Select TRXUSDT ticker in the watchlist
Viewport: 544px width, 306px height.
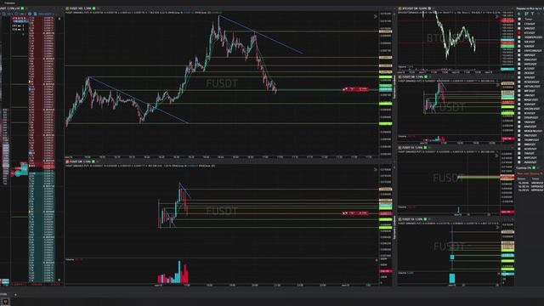click(x=530, y=122)
